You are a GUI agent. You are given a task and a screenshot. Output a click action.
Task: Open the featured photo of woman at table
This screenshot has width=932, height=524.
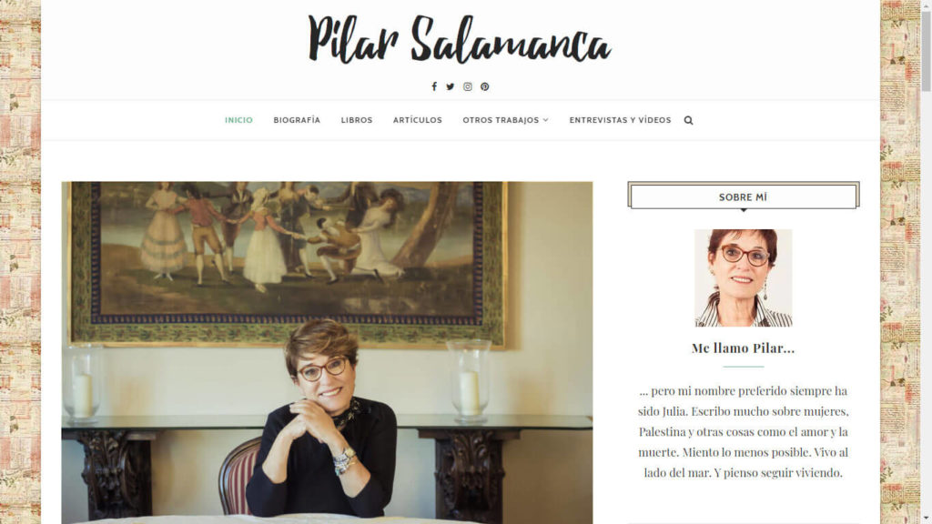pos(327,352)
